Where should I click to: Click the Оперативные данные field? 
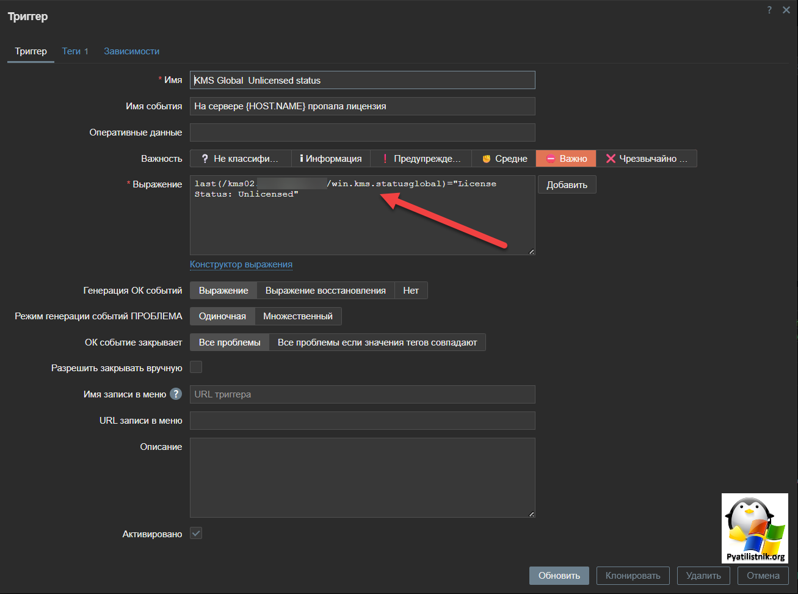[362, 132]
